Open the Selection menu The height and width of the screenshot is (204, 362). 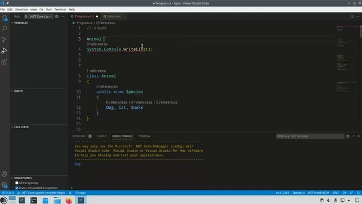coord(21,10)
